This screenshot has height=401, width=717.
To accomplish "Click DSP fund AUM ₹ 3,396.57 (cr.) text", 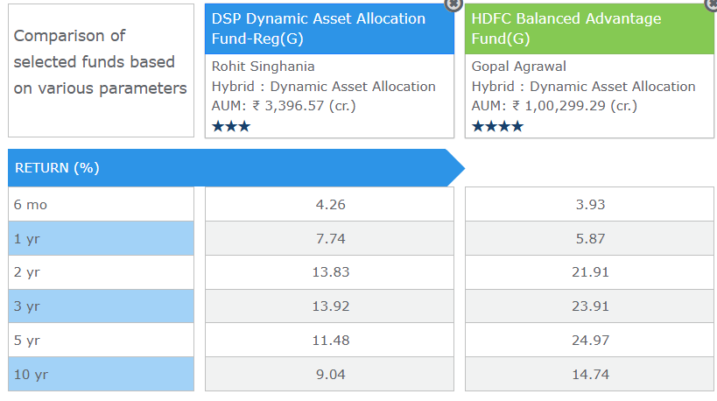I will coord(296,106).
